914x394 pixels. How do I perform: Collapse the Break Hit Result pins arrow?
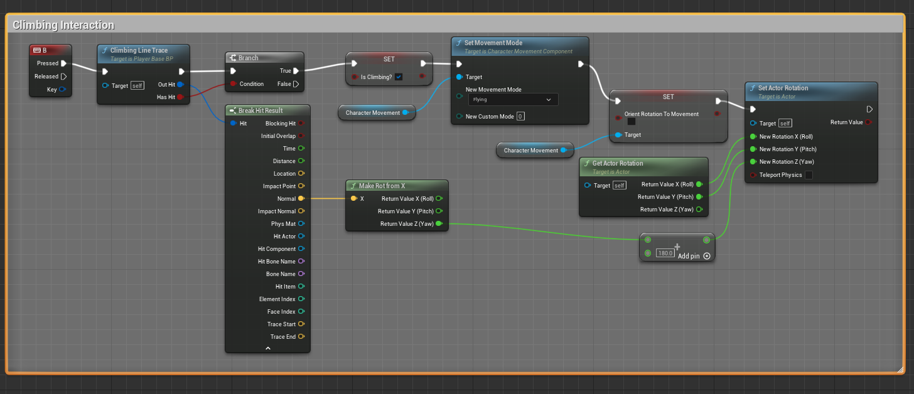[267, 348]
